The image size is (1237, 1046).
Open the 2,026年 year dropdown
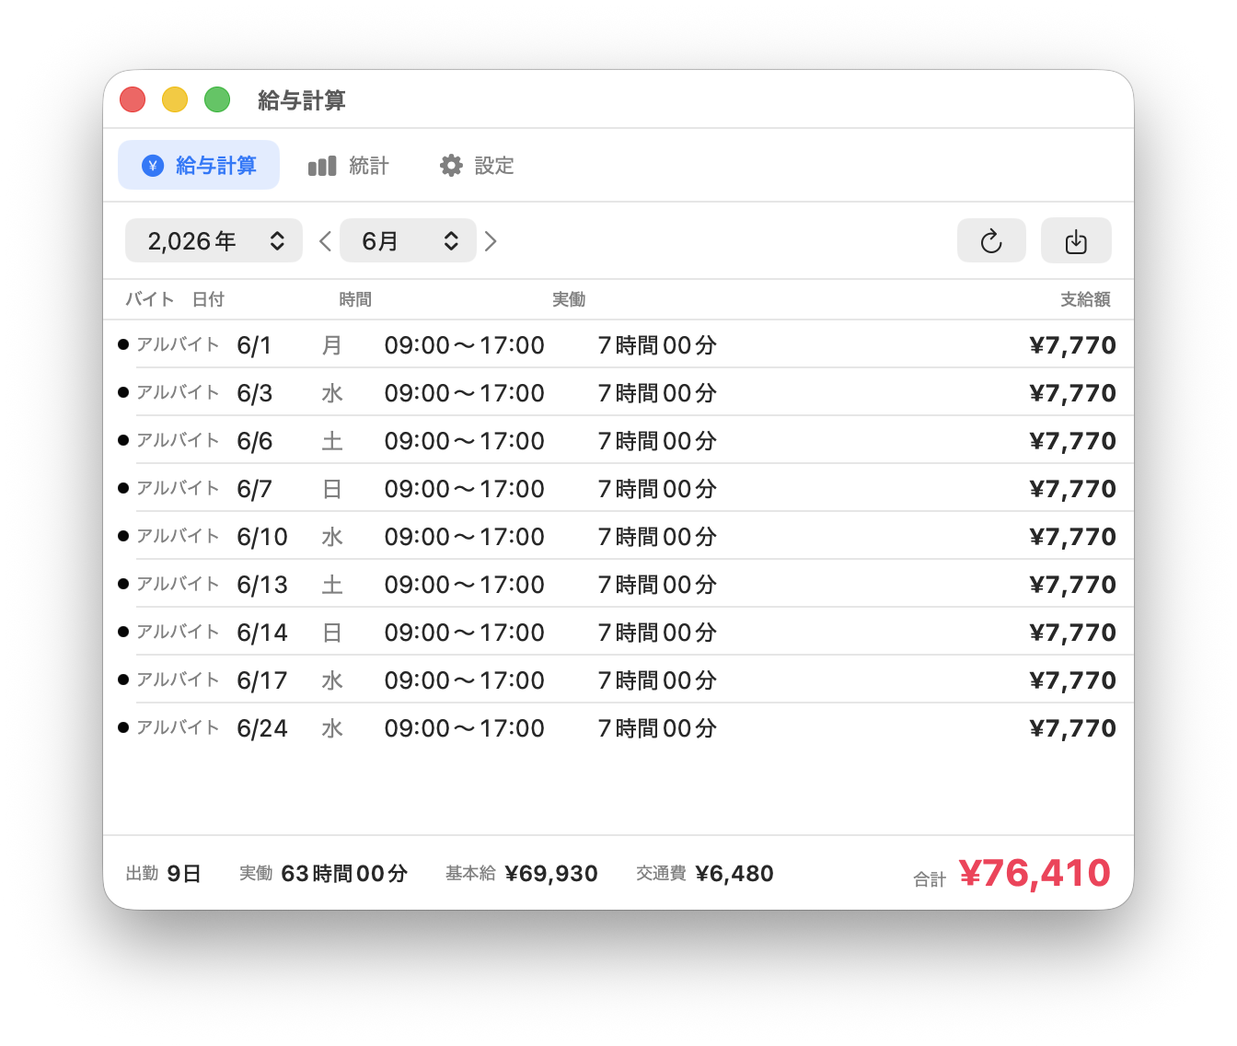point(214,241)
